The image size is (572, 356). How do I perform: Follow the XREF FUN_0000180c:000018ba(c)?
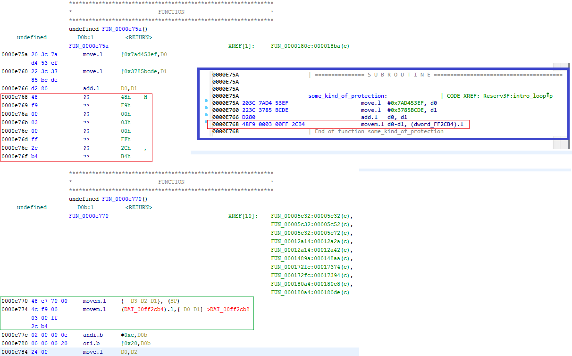point(310,46)
